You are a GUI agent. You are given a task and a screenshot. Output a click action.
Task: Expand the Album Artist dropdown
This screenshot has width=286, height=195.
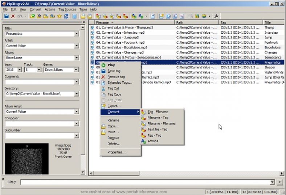click(76, 111)
